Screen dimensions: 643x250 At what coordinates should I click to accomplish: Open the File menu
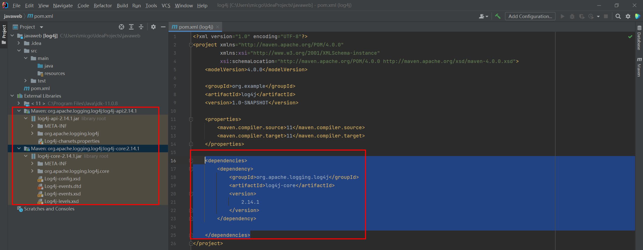pos(16,6)
